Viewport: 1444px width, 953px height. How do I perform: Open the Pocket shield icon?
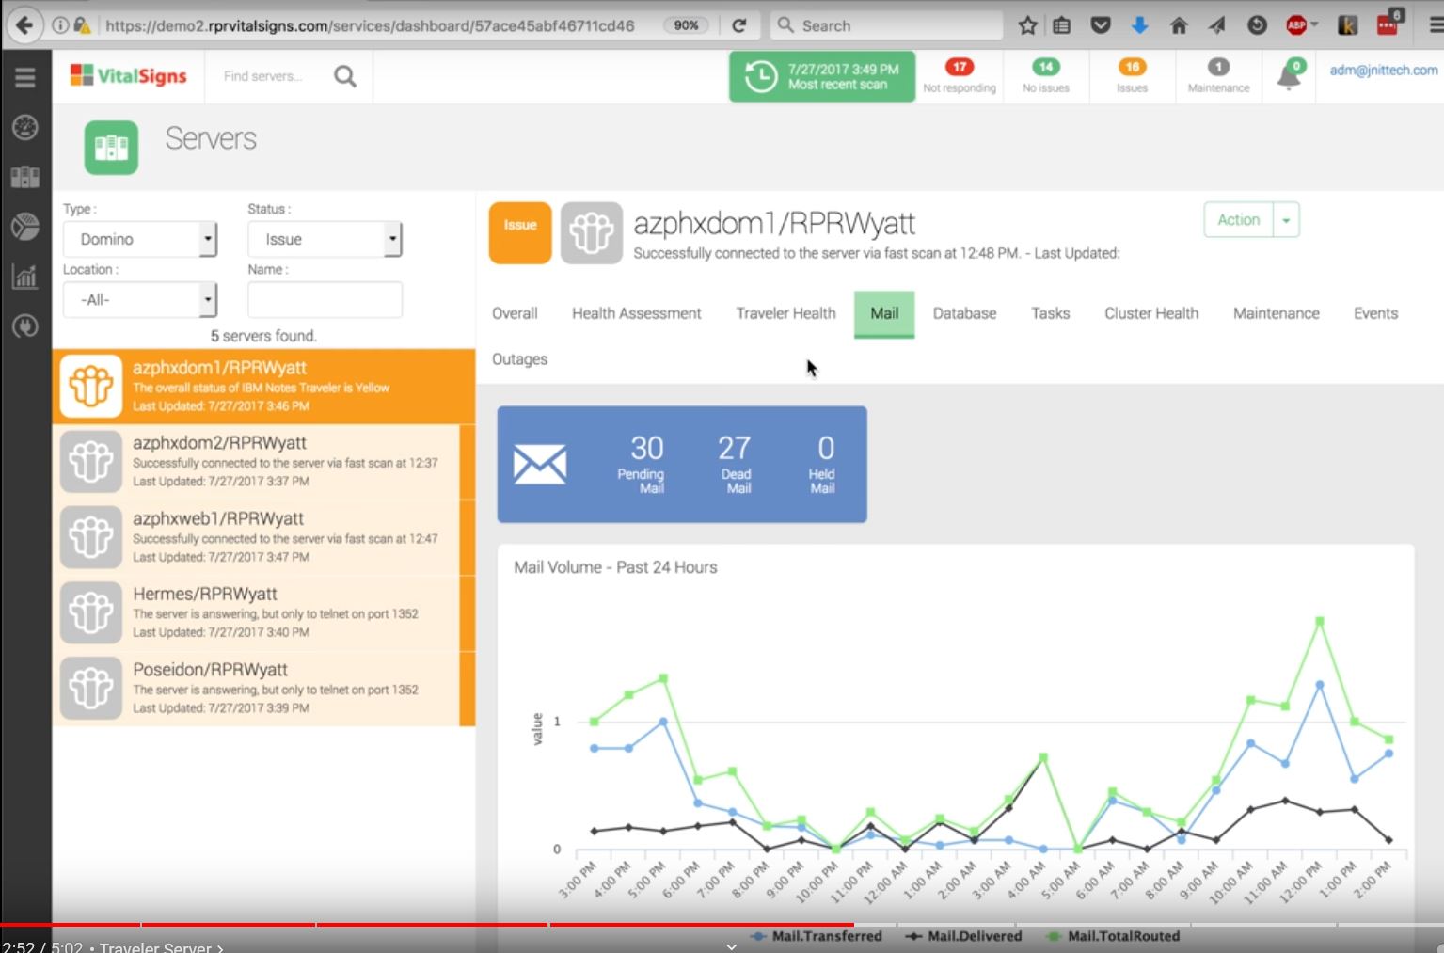[1101, 25]
